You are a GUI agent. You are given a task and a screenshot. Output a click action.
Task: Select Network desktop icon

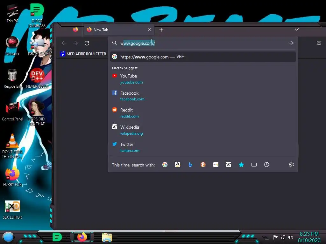(12, 46)
